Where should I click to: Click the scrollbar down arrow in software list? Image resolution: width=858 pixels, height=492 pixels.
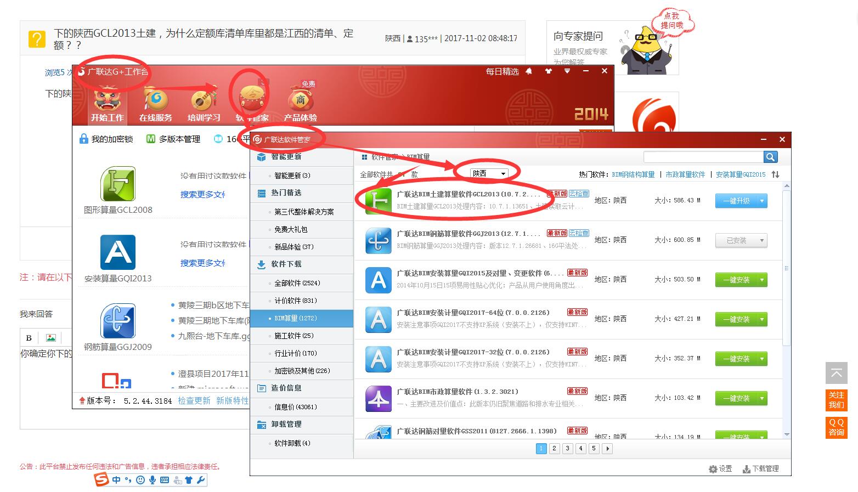pos(787,434)
